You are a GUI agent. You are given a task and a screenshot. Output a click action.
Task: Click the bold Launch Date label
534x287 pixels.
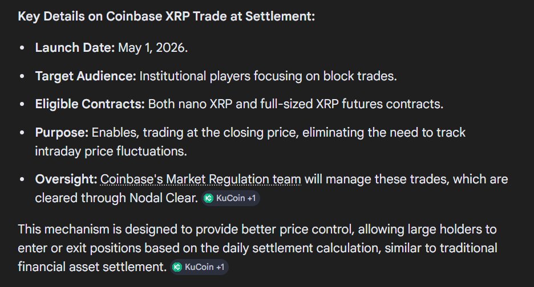[75, 47]
